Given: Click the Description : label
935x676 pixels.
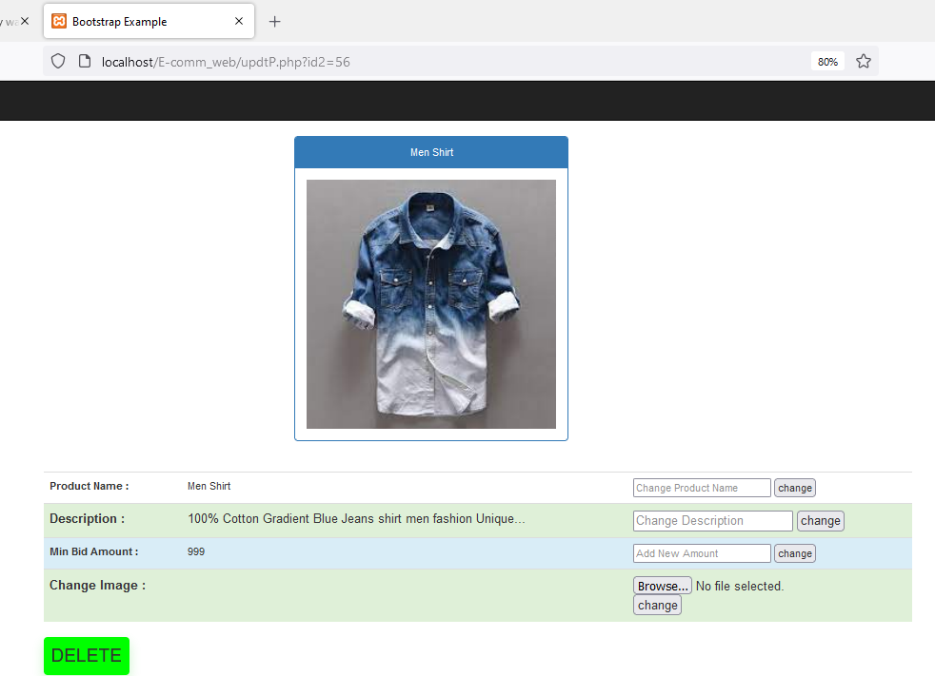Looking at the screenshot, I should click(x=87, y=519).
